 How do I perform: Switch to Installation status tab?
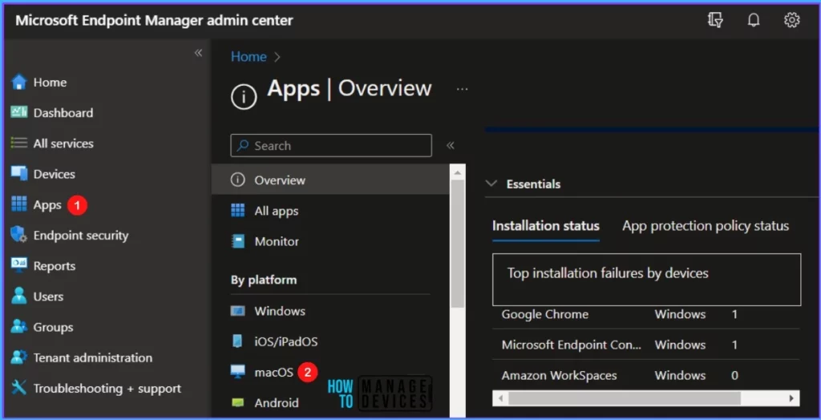pyautogui.click(x=545, y=226)
